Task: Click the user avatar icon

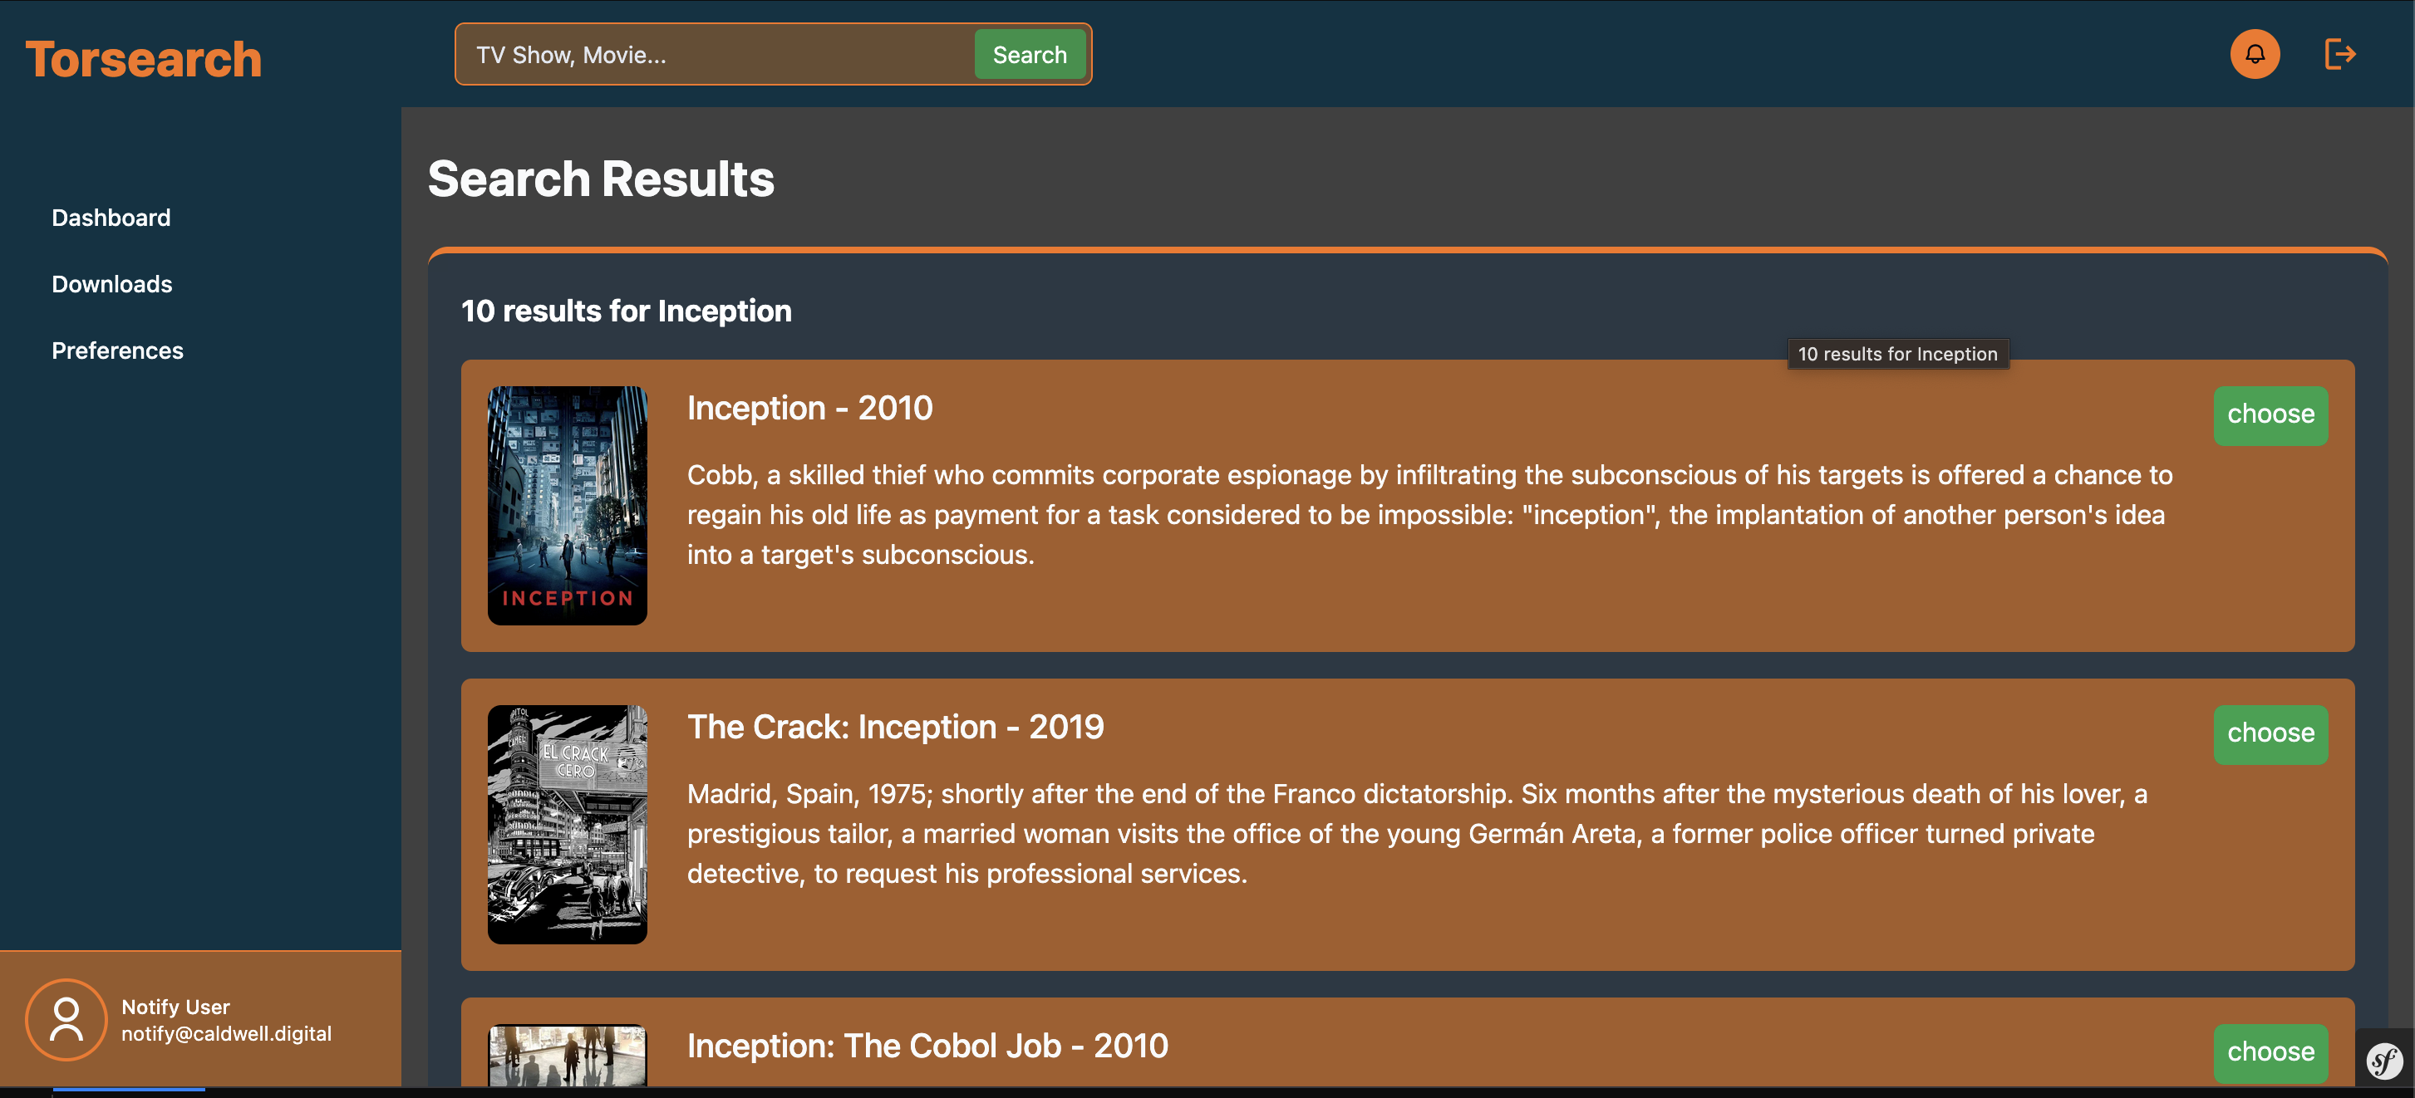Action: click(66, 1019)
